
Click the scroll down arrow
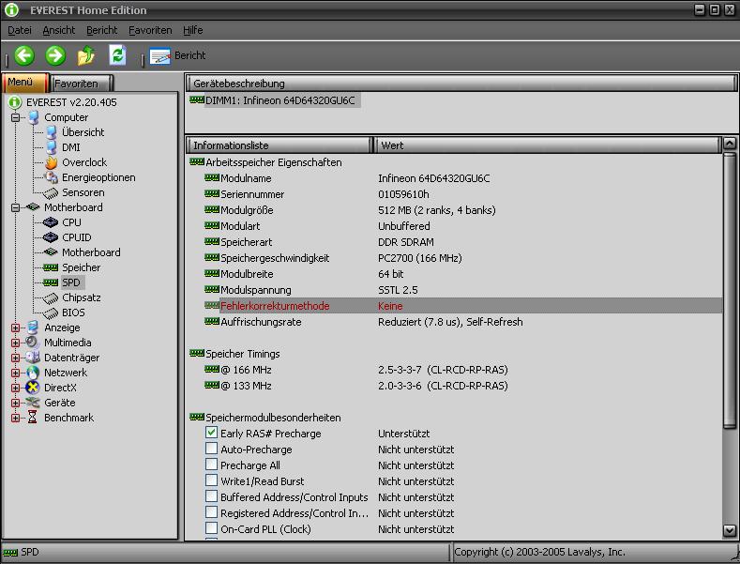pyautogui.click(x=730, y=531)
